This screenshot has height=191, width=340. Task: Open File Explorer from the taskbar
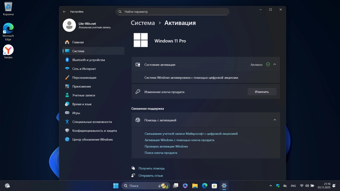point(195,186)
